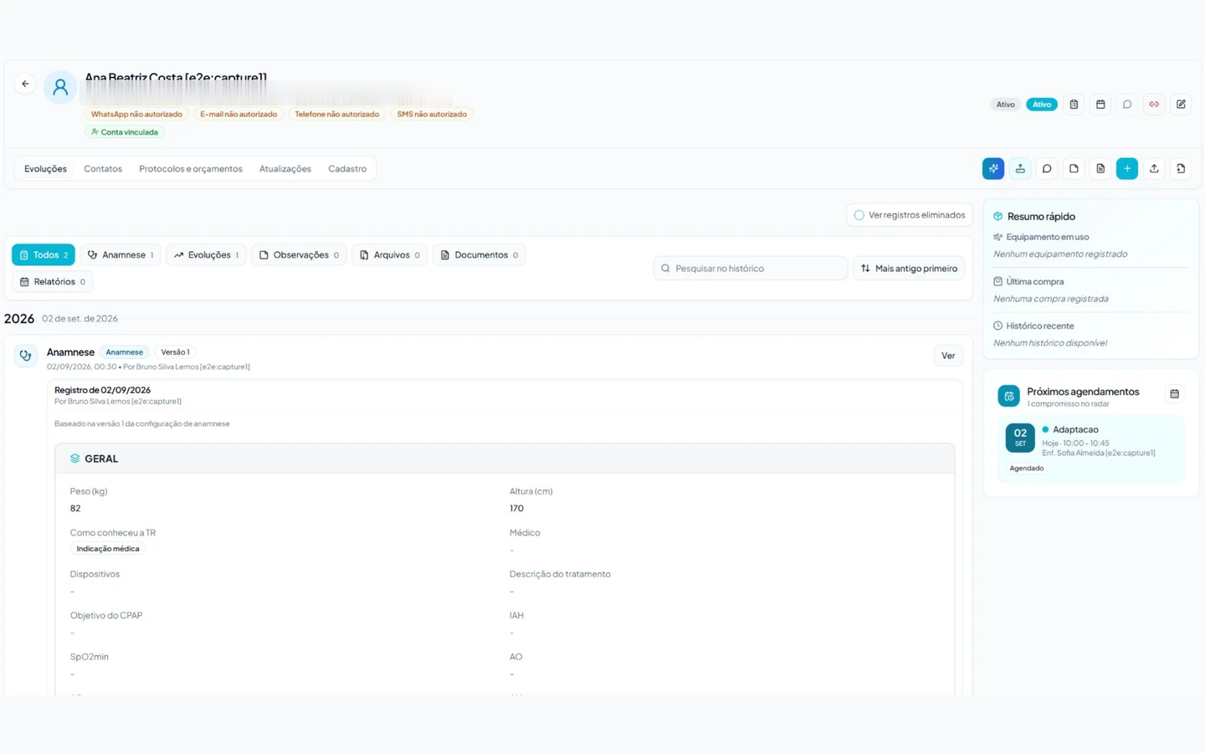Click the blank file icon in toolbar

click(x=1074, y=169)
